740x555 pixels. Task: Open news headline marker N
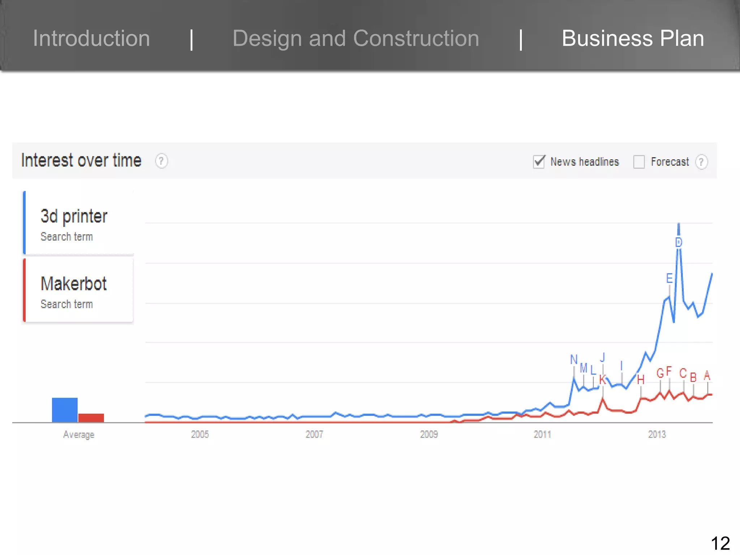[x=574, y=360]
